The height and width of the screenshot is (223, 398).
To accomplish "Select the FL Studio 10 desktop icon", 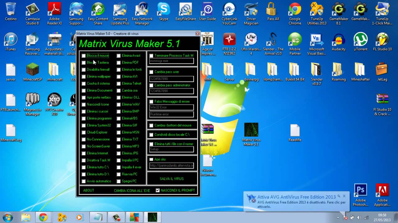I will 382,42.
